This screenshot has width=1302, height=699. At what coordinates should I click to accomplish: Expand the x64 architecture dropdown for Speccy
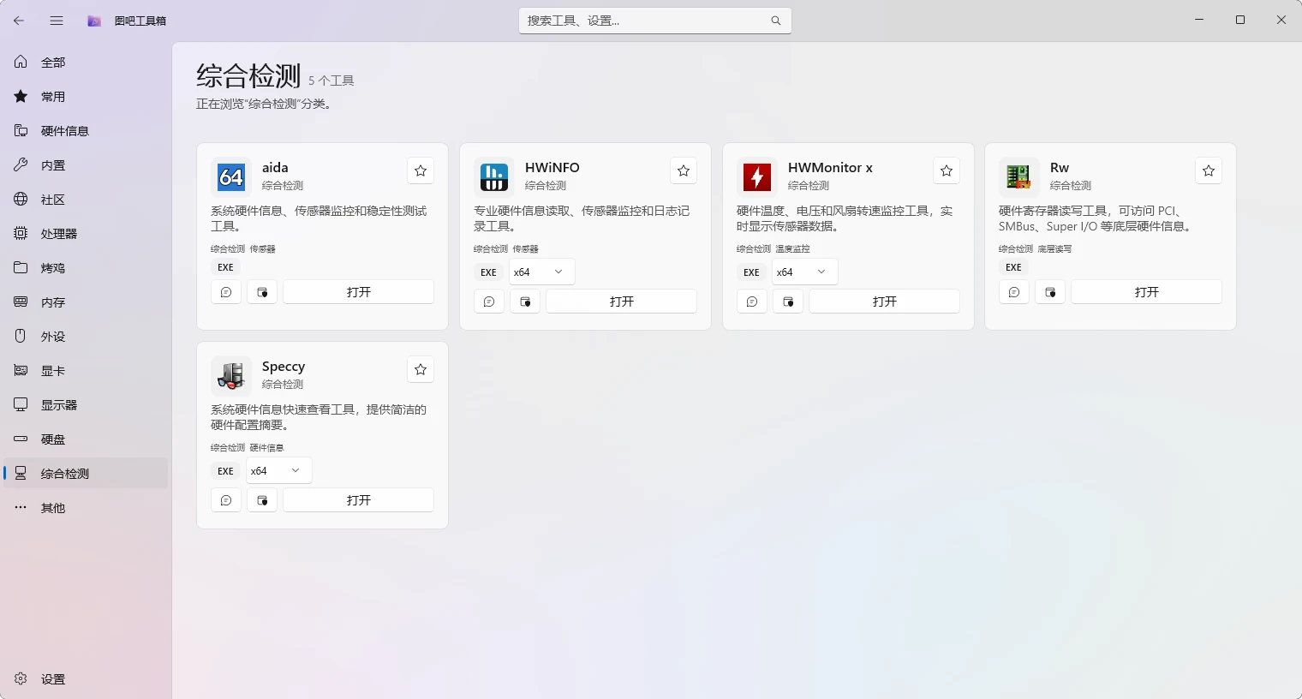279,471
